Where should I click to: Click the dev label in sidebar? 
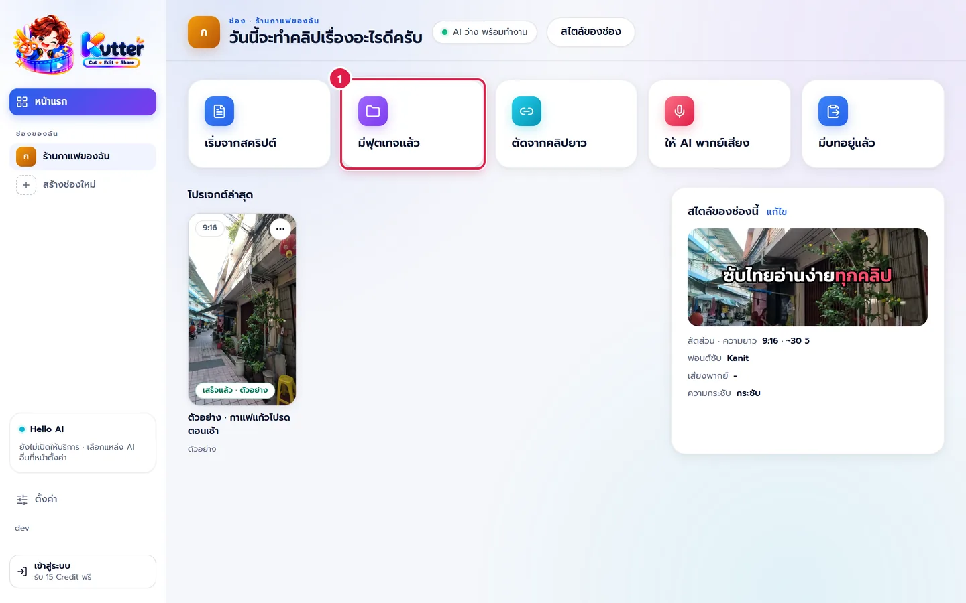[x=22, y=528]
